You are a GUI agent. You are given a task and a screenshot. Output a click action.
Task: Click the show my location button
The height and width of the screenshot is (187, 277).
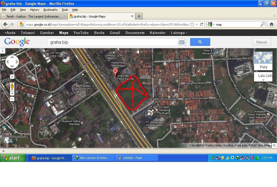click(12, 77)
